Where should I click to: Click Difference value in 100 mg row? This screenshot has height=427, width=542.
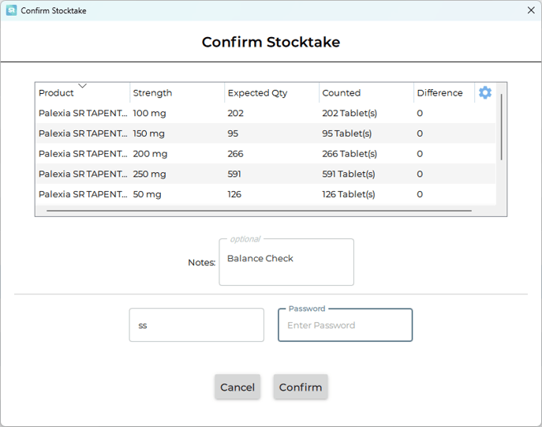click(x=420, y=113)
